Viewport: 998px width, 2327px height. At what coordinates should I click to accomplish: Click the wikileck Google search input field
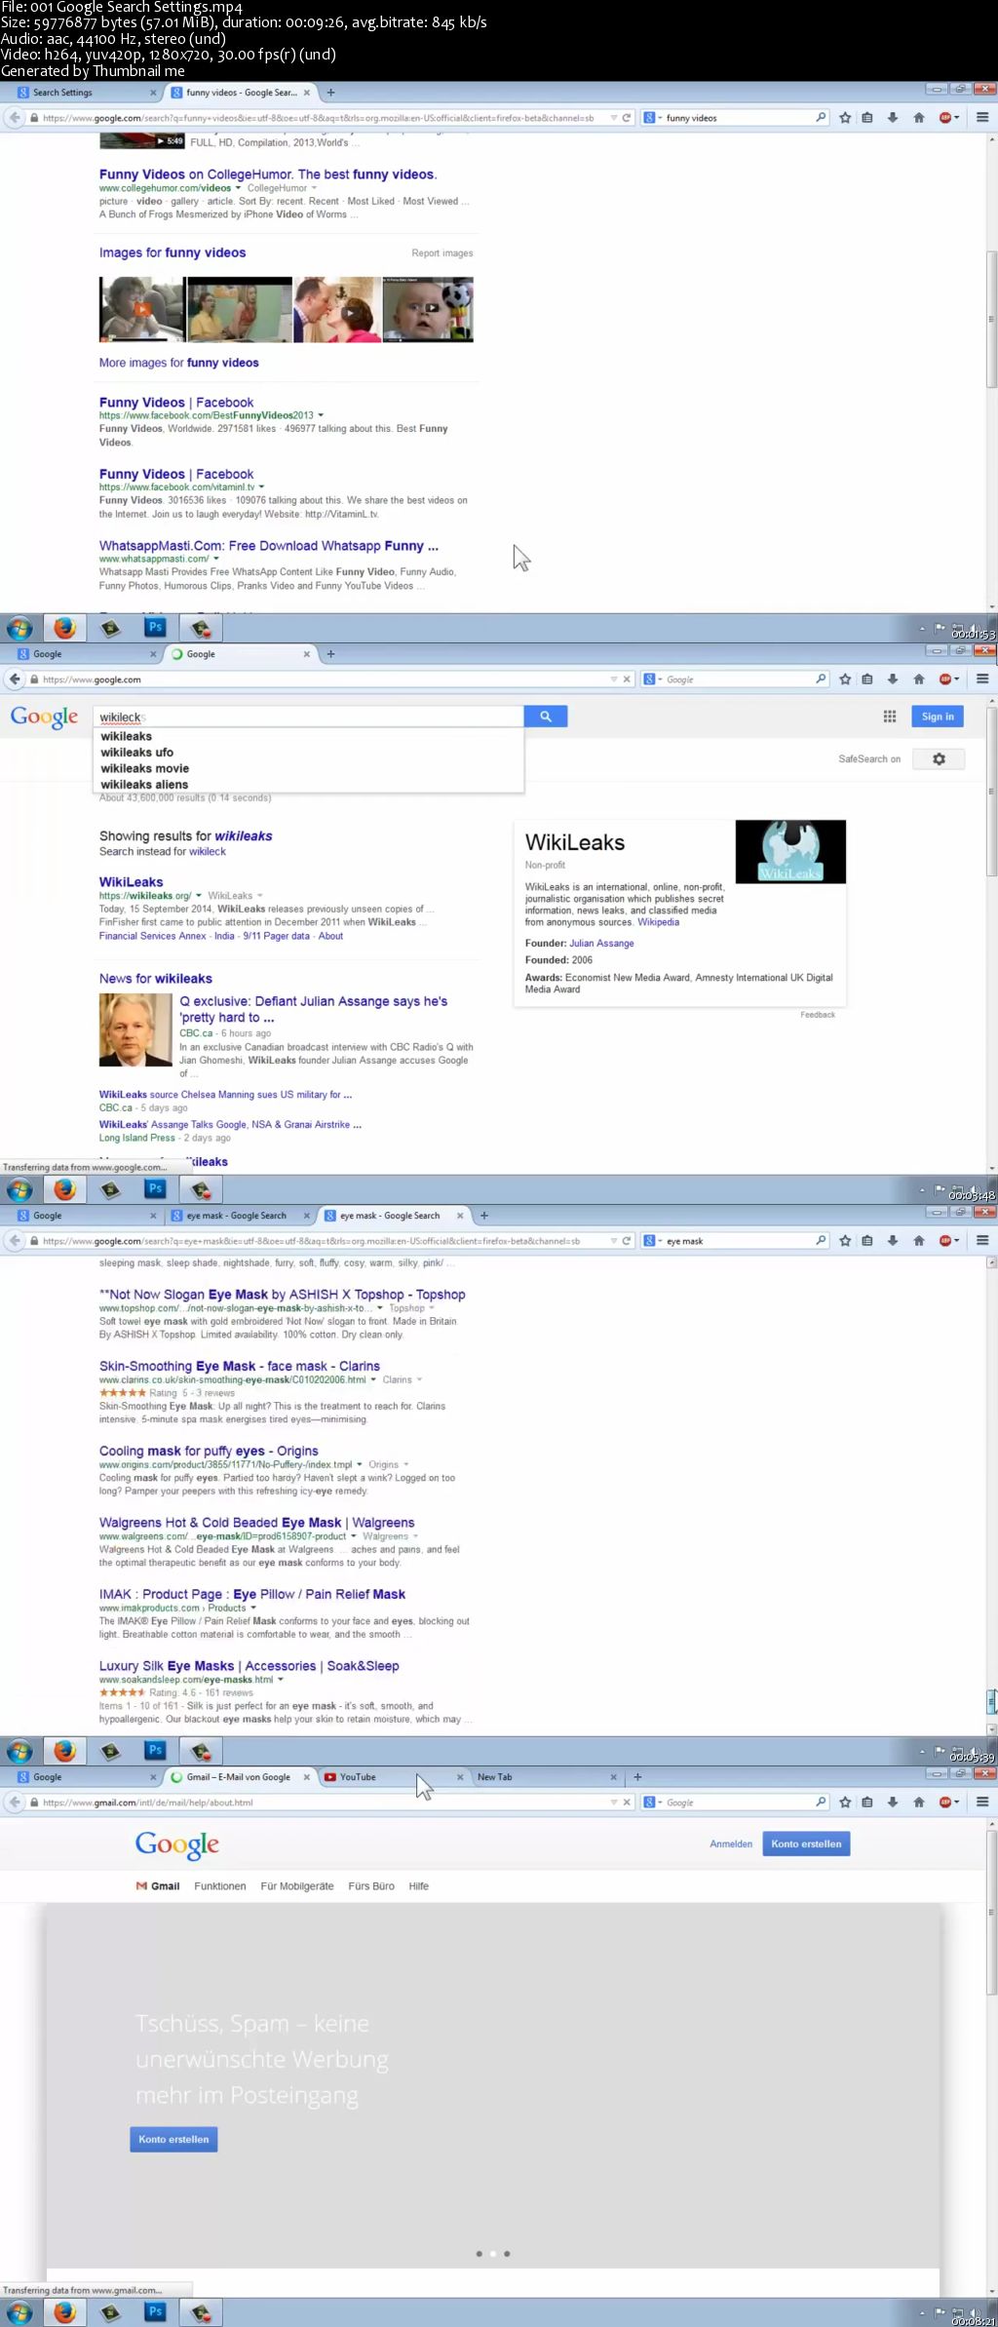[x=309, y=717]
